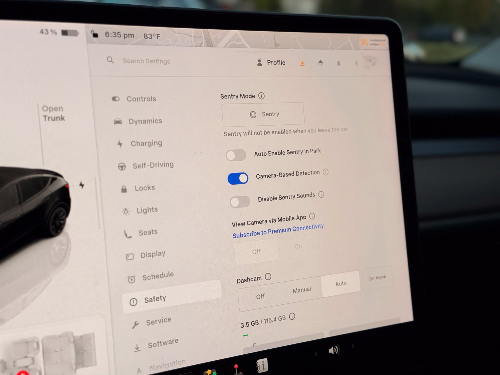Turn off Camera-Based Detection toggle

(x=238, y=178)
